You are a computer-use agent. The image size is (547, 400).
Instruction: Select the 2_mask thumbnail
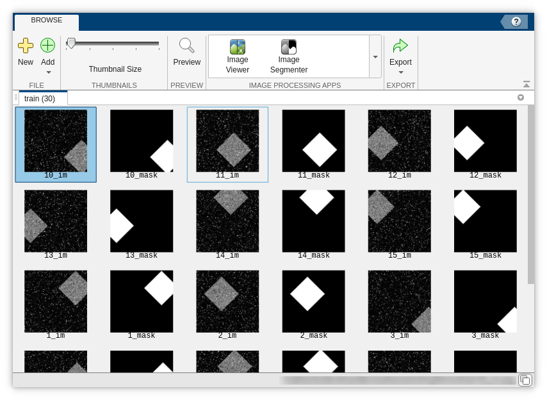313,305
